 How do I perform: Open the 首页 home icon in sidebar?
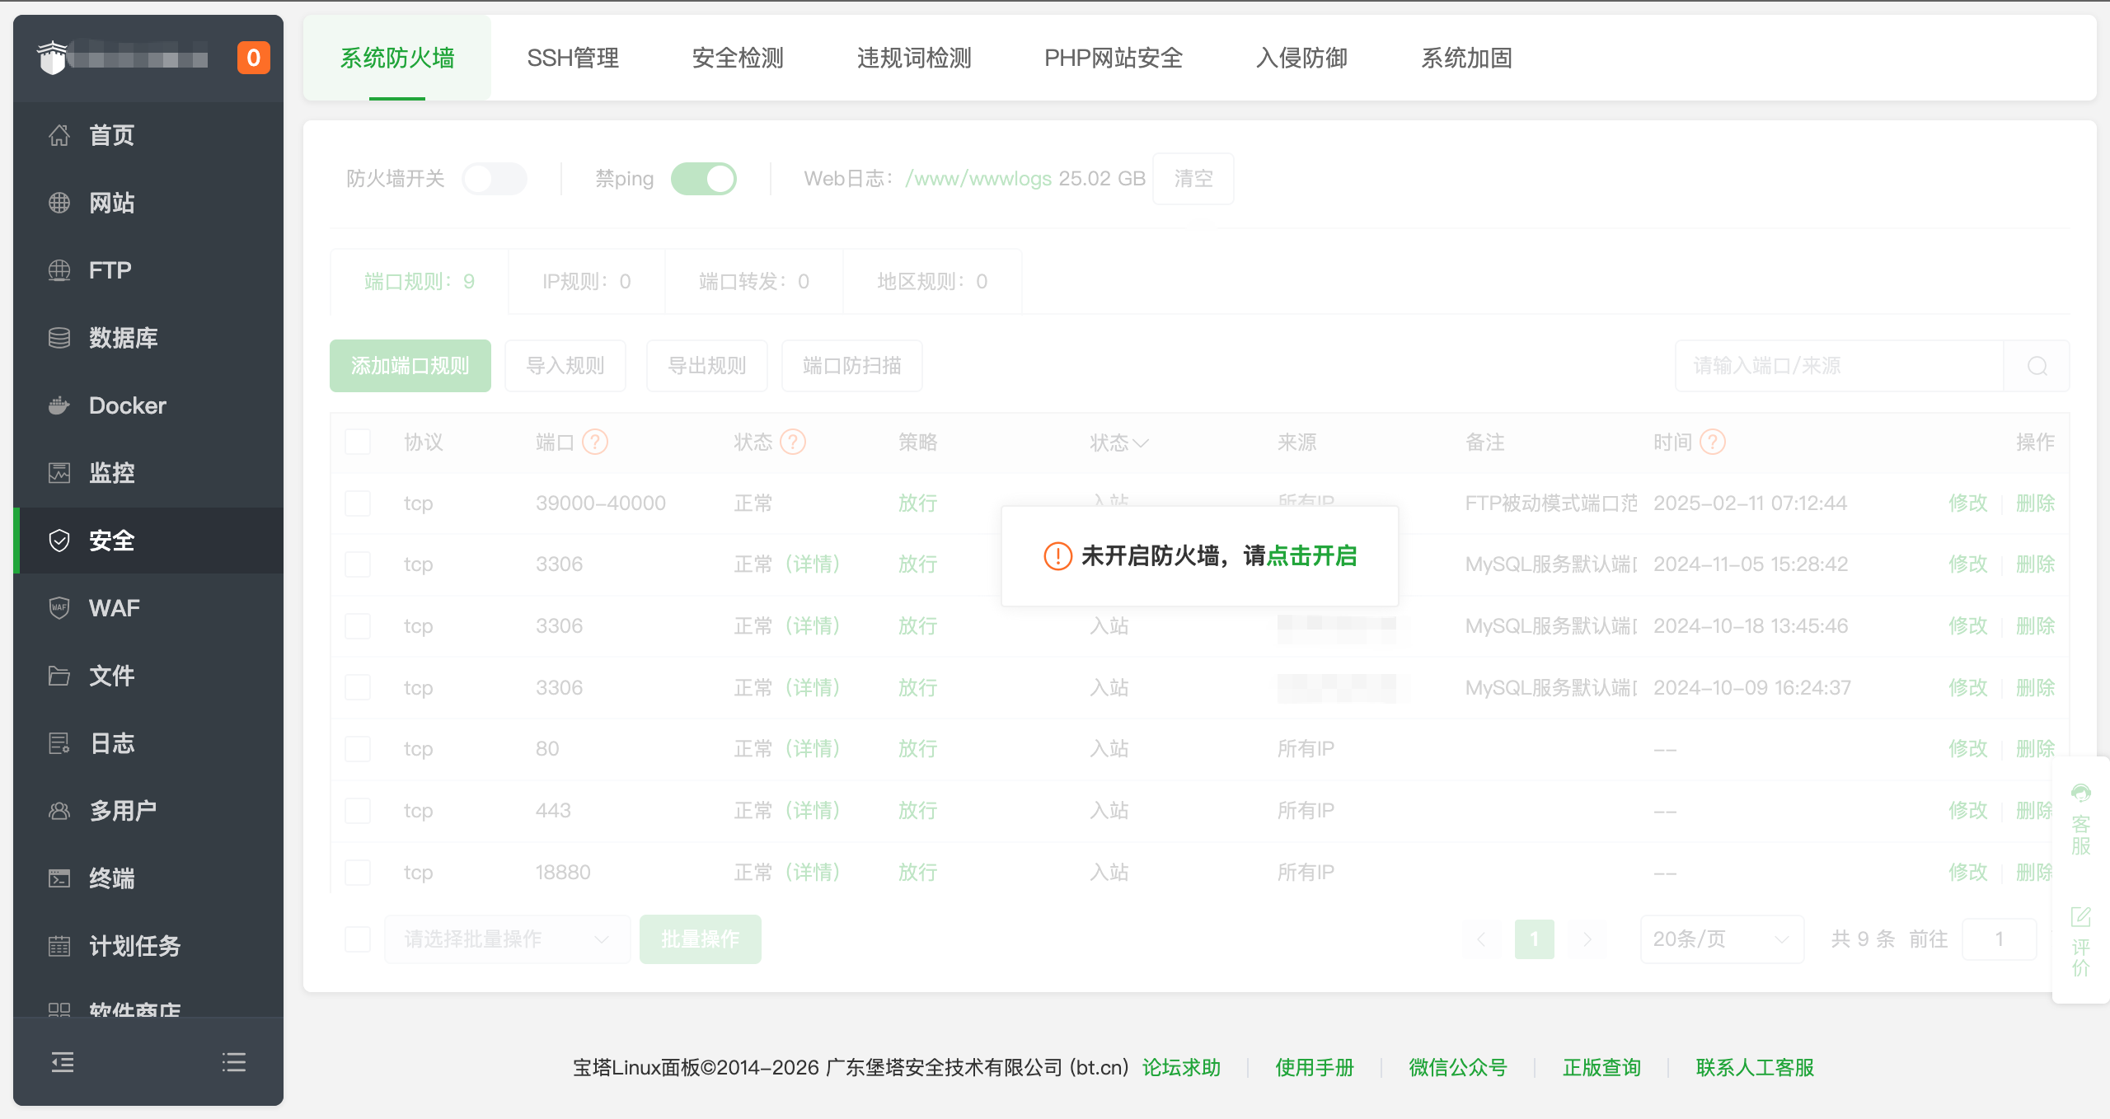click(x=59, y=135)
